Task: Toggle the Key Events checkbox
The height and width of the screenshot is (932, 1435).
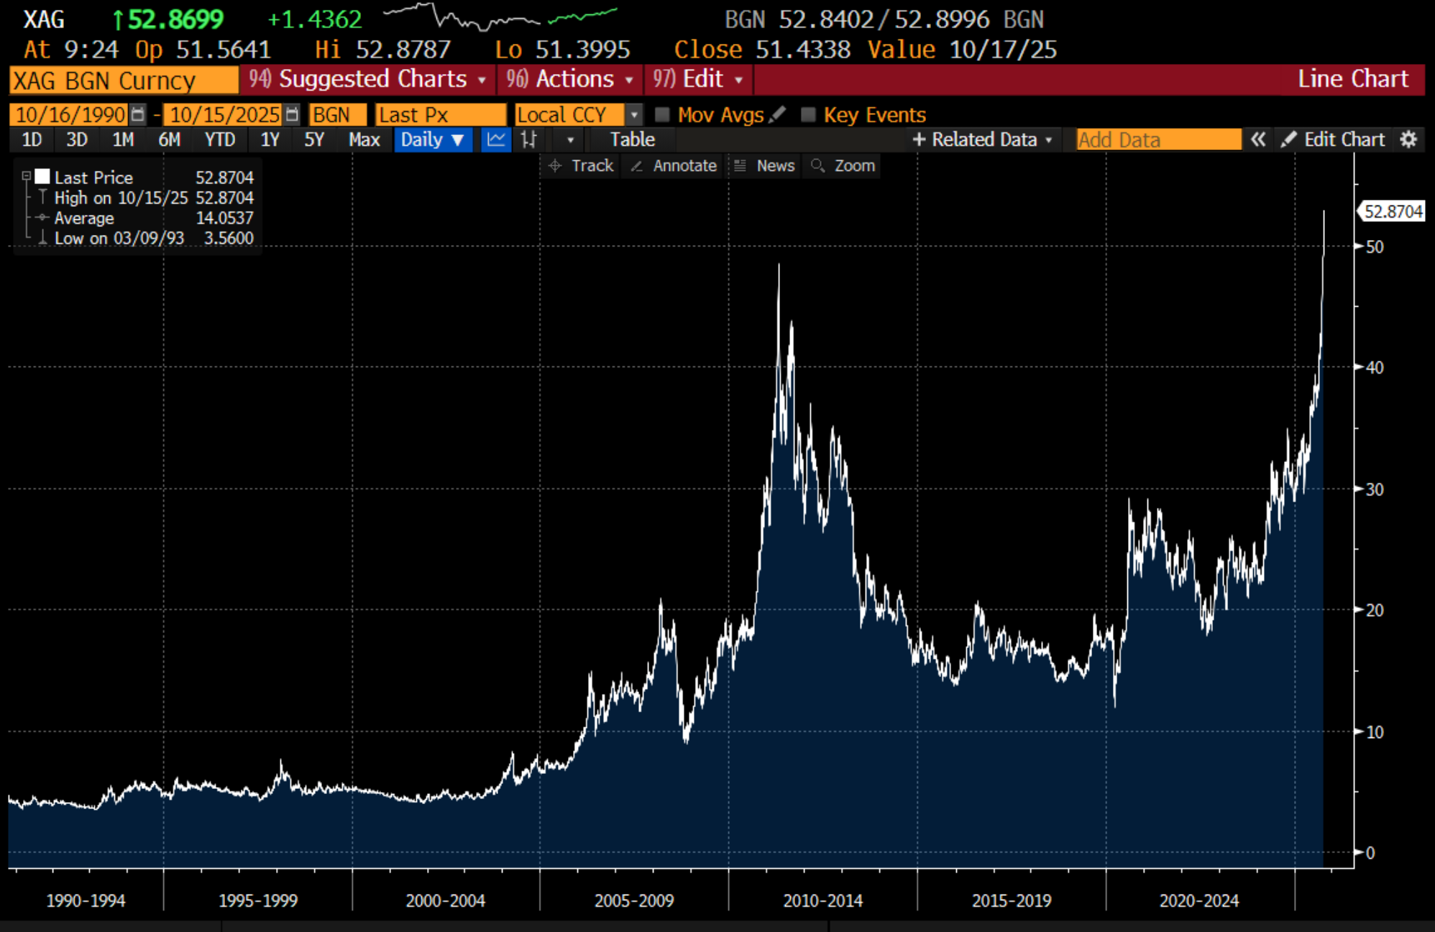Action: 808,114
